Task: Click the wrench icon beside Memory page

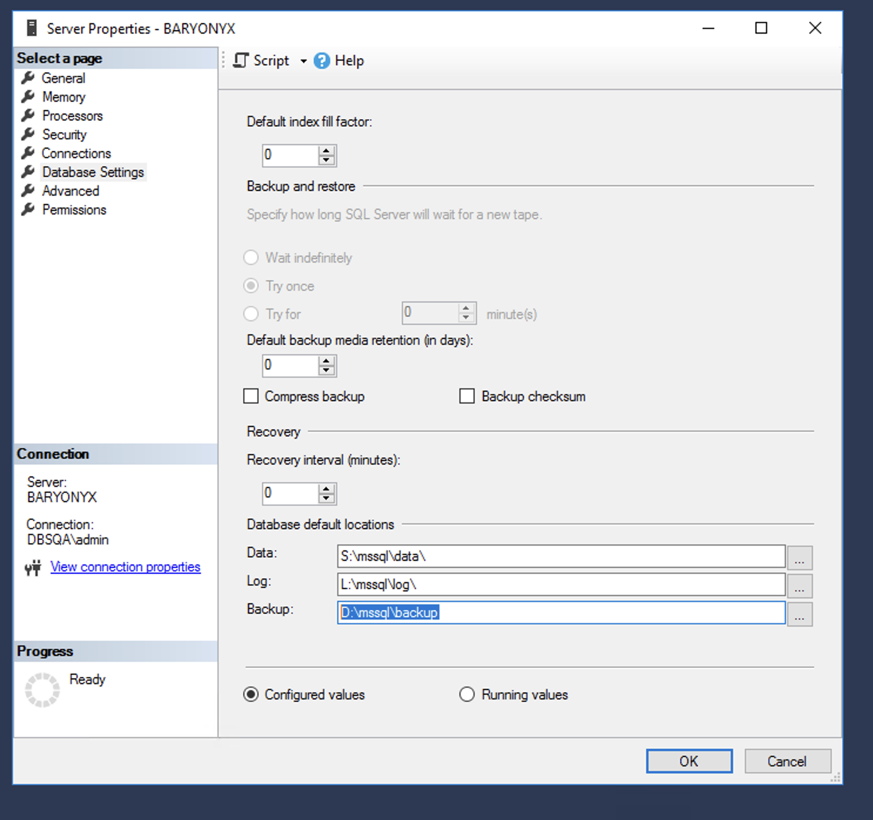Action: pyautogui.click(x=28, y=96)
